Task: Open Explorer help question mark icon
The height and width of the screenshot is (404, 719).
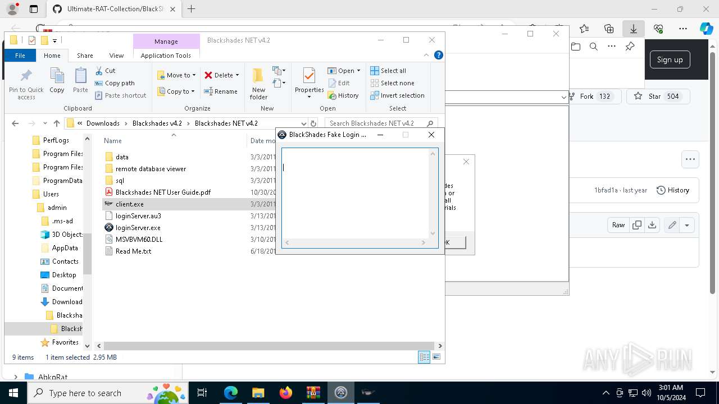Action: 439,55
